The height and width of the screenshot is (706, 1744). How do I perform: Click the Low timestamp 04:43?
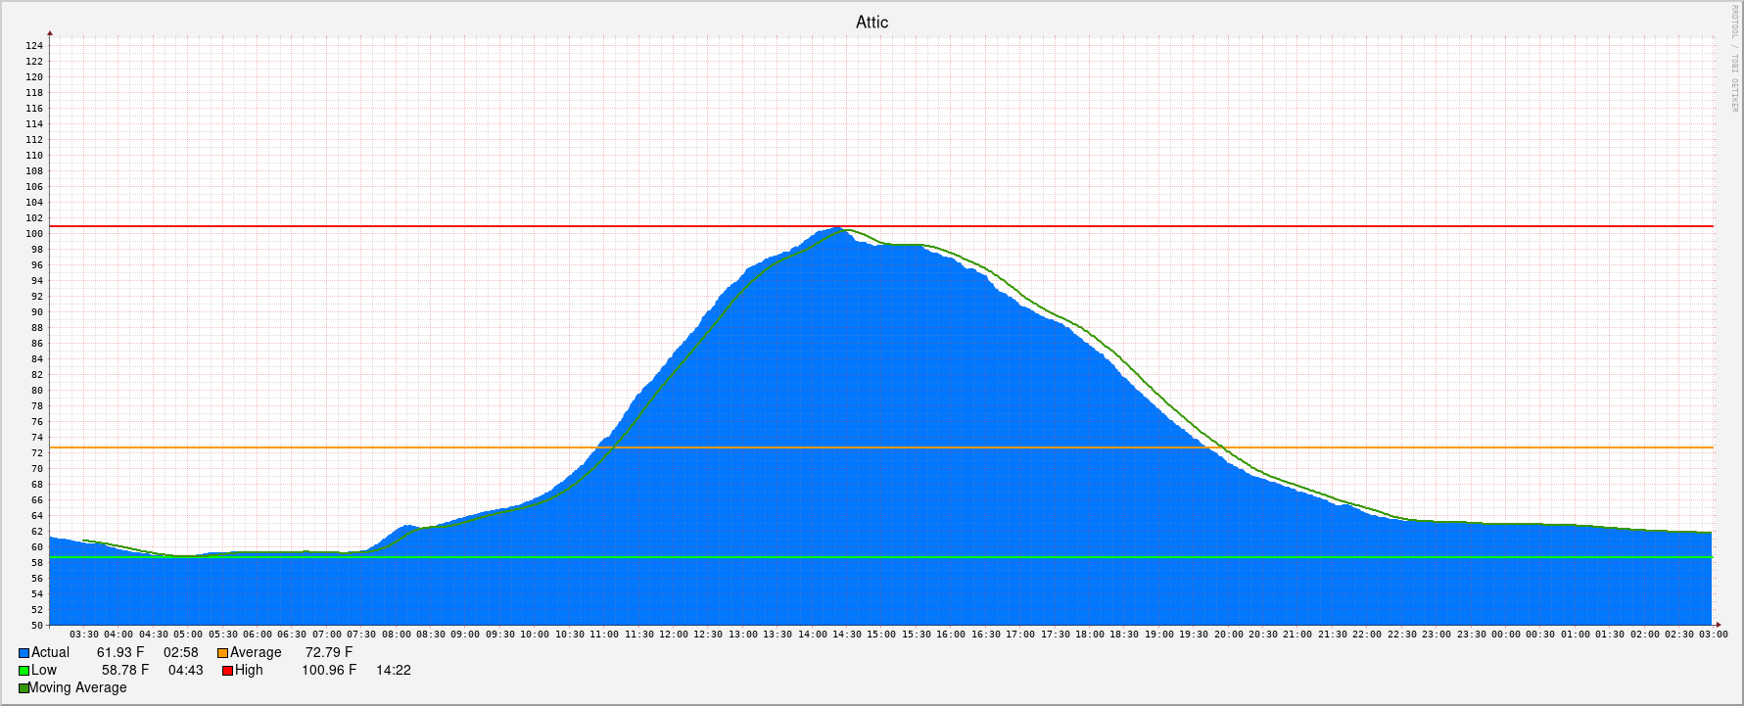click(x=185, y=671)
